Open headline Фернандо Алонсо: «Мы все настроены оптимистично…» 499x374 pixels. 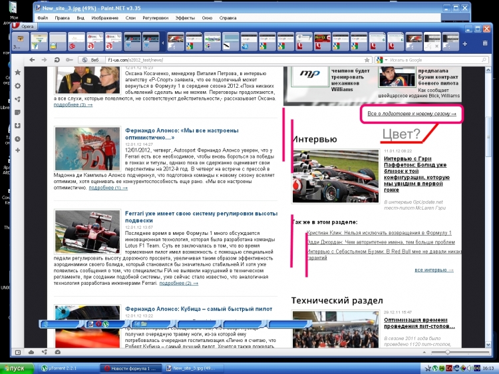pos(182,134)
